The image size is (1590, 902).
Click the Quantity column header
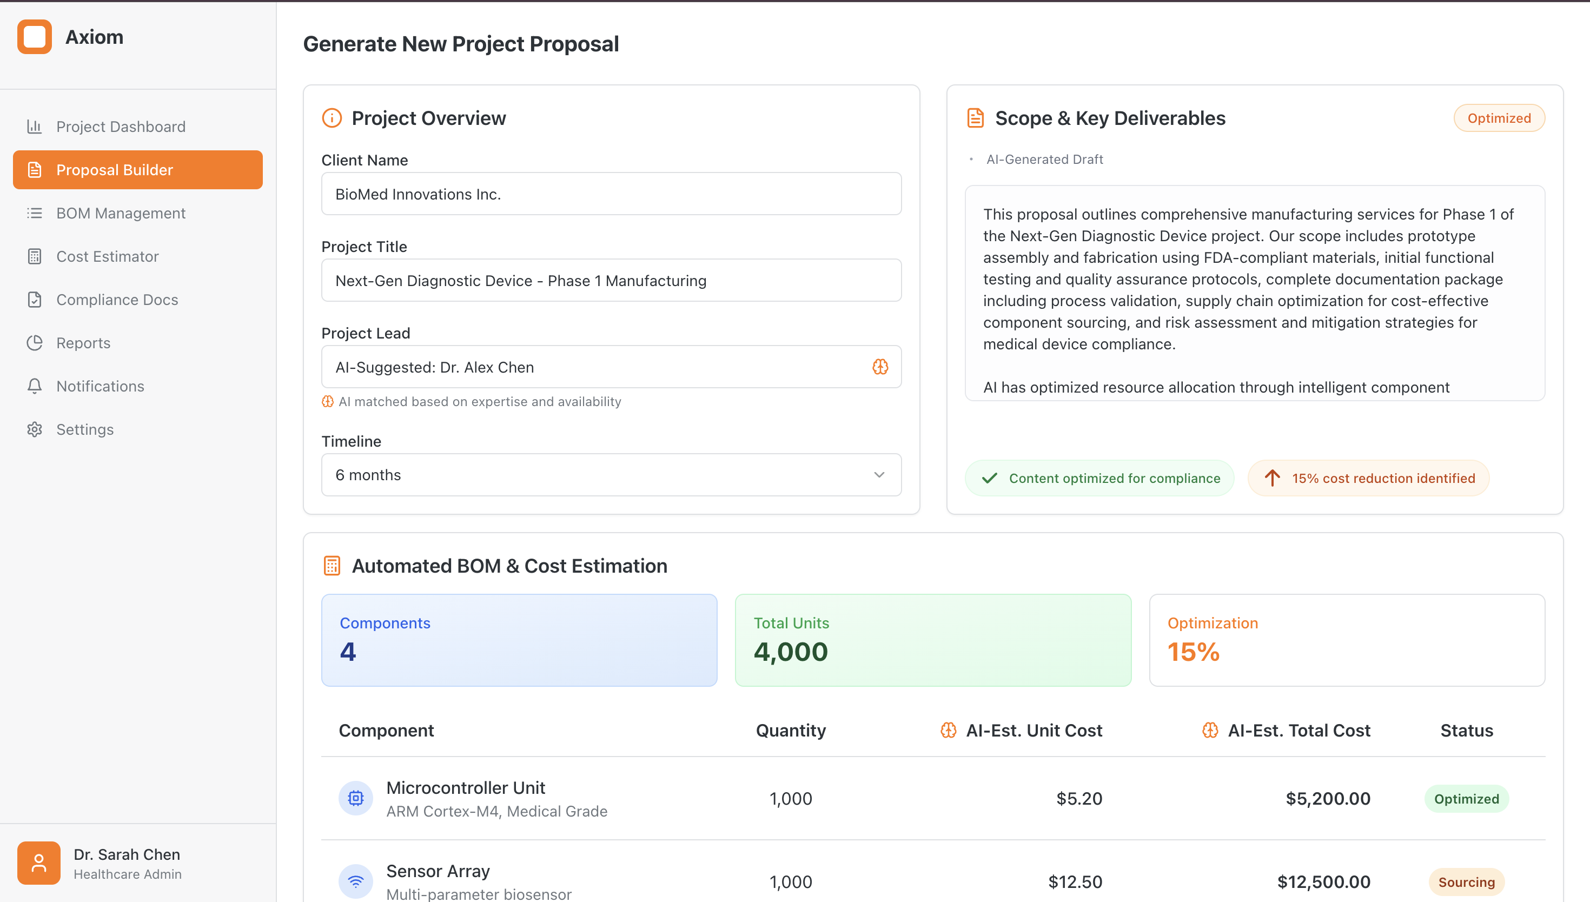[x=791, y=731]
